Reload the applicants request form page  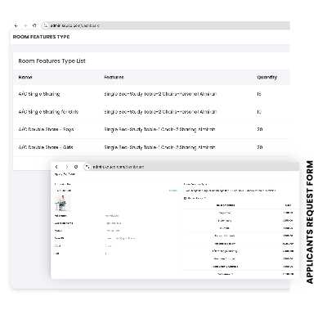click(76, 167)
